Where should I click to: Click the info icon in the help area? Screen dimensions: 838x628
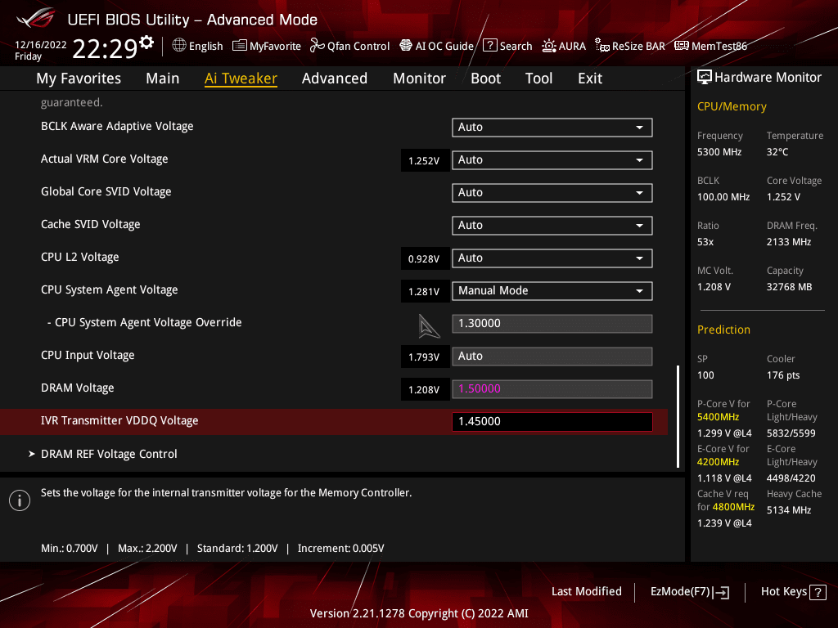20,500
